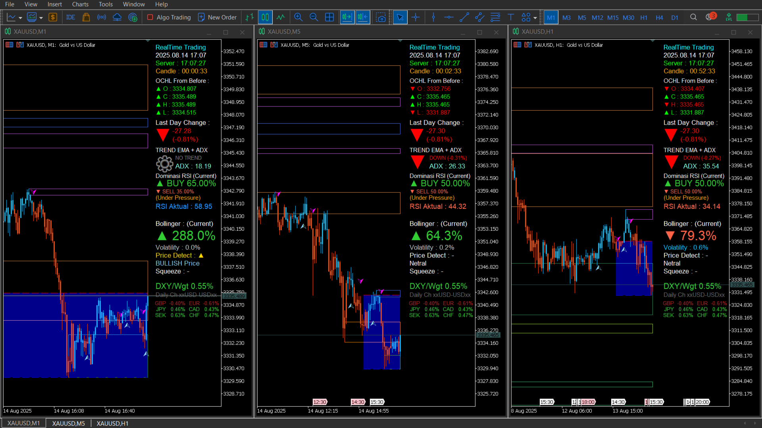The height and width of the screenshot is (428, 762).
Task: Launch the IDE MetaEditor
Action: pos(71,17)
